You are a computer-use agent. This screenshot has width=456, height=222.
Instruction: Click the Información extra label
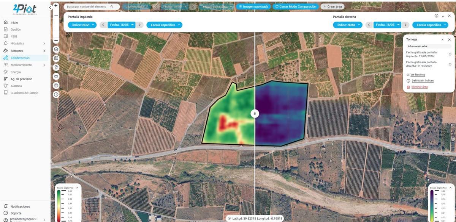point(418,46)
